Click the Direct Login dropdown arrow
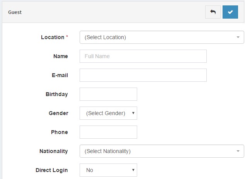This screenshot has height=179, width=245. point(133,170)
